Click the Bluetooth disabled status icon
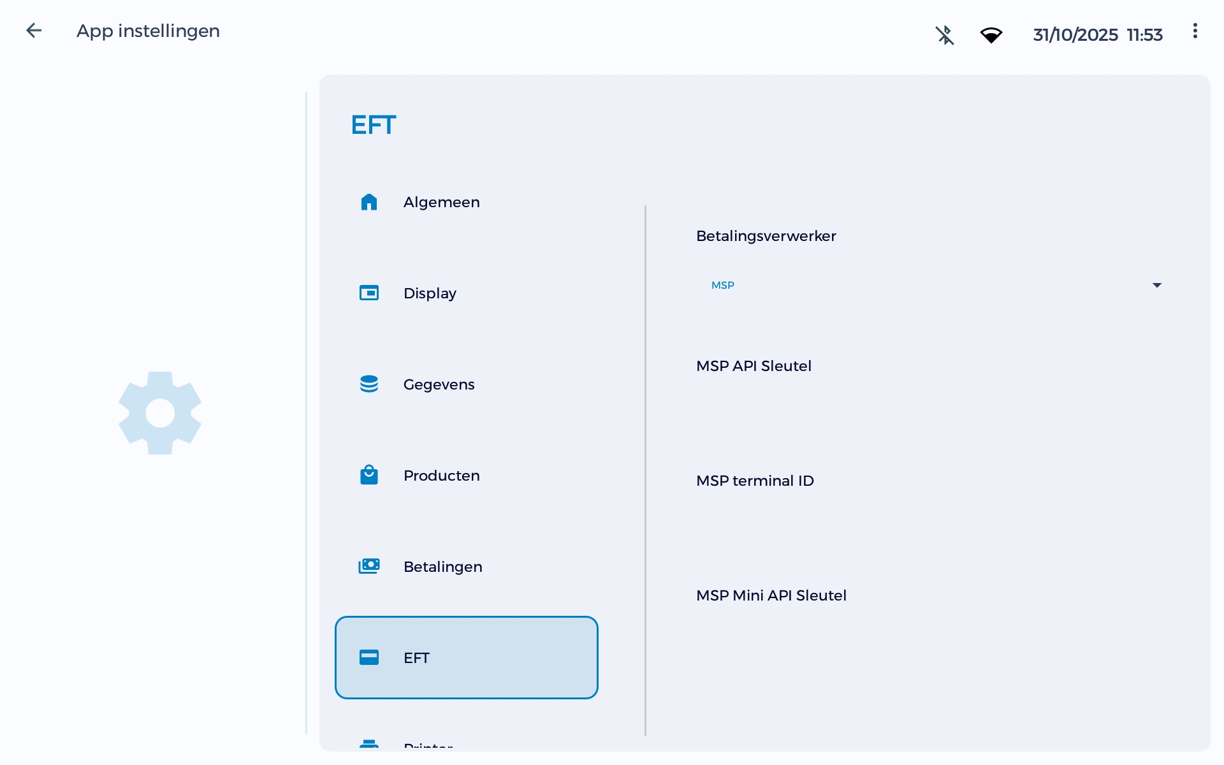This screenshot has width=1224, height=765. click(945, 34)
